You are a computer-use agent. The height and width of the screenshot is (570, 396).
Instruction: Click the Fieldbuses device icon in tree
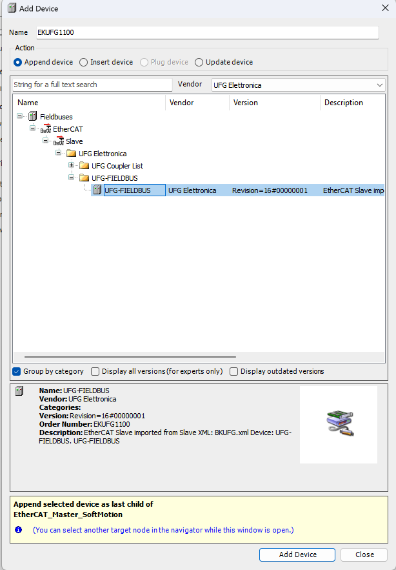[x=33, y=116]
